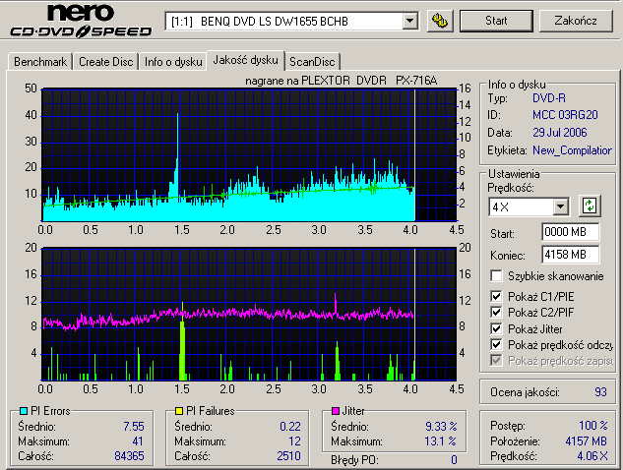Click the date value 29 Jul 2006
623x470 pixels.
click(559, 133)
